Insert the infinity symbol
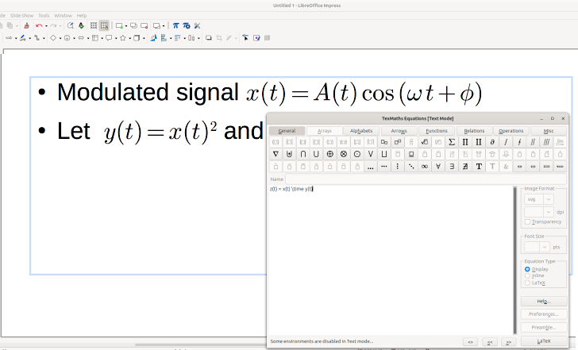 coord(425,166)
